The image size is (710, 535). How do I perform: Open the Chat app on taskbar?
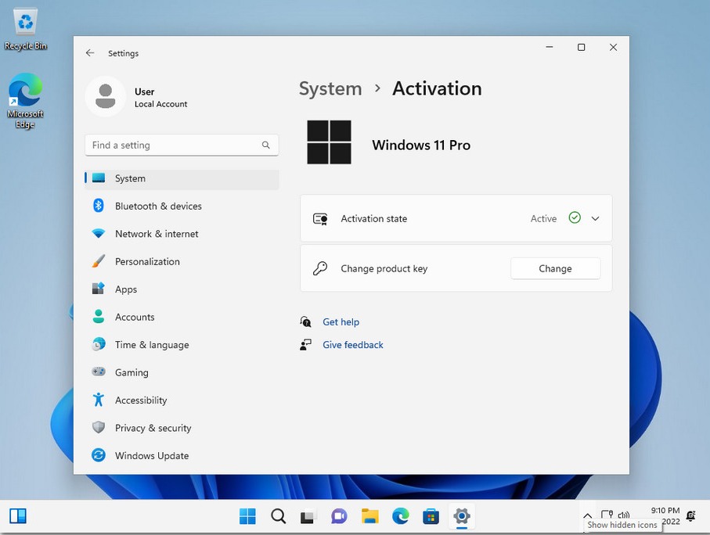(x=339, y=515)
